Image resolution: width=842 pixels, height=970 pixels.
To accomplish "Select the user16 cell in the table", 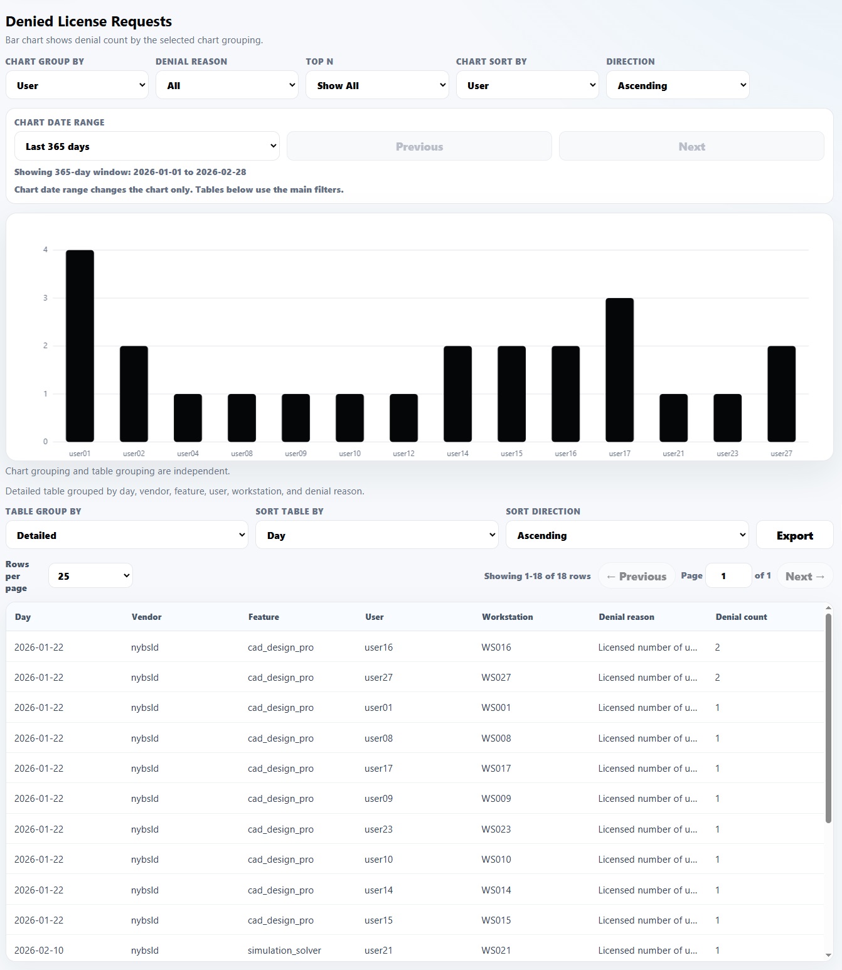I will click(378, 647).
